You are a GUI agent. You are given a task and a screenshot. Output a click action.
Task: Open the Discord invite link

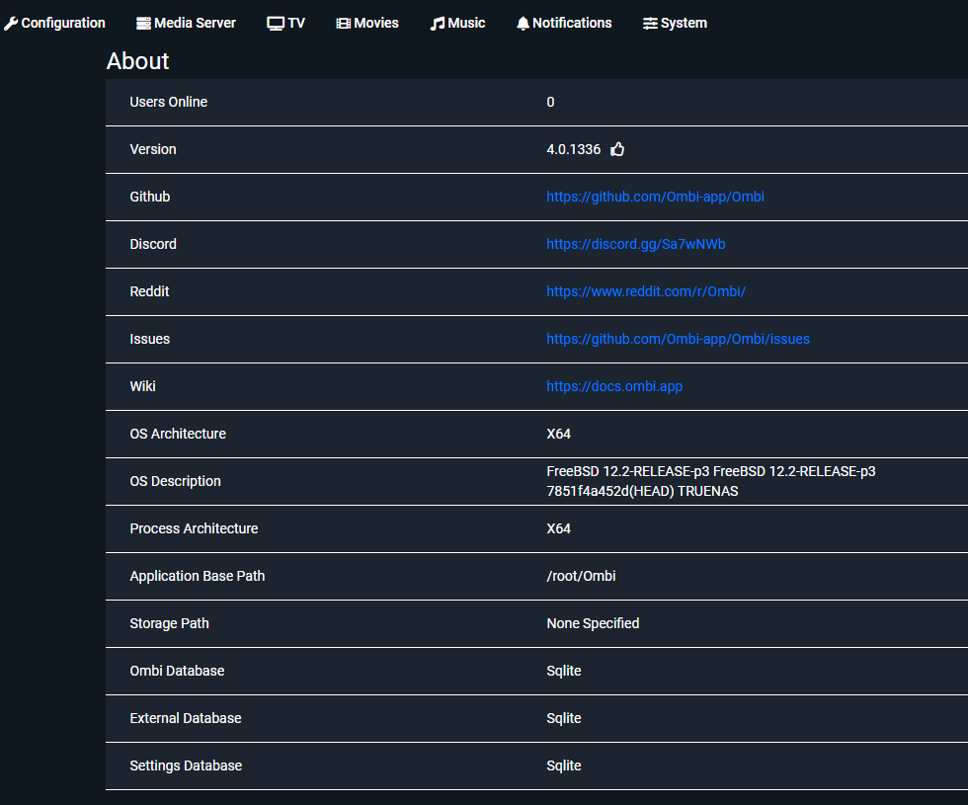tap(636, 244)
